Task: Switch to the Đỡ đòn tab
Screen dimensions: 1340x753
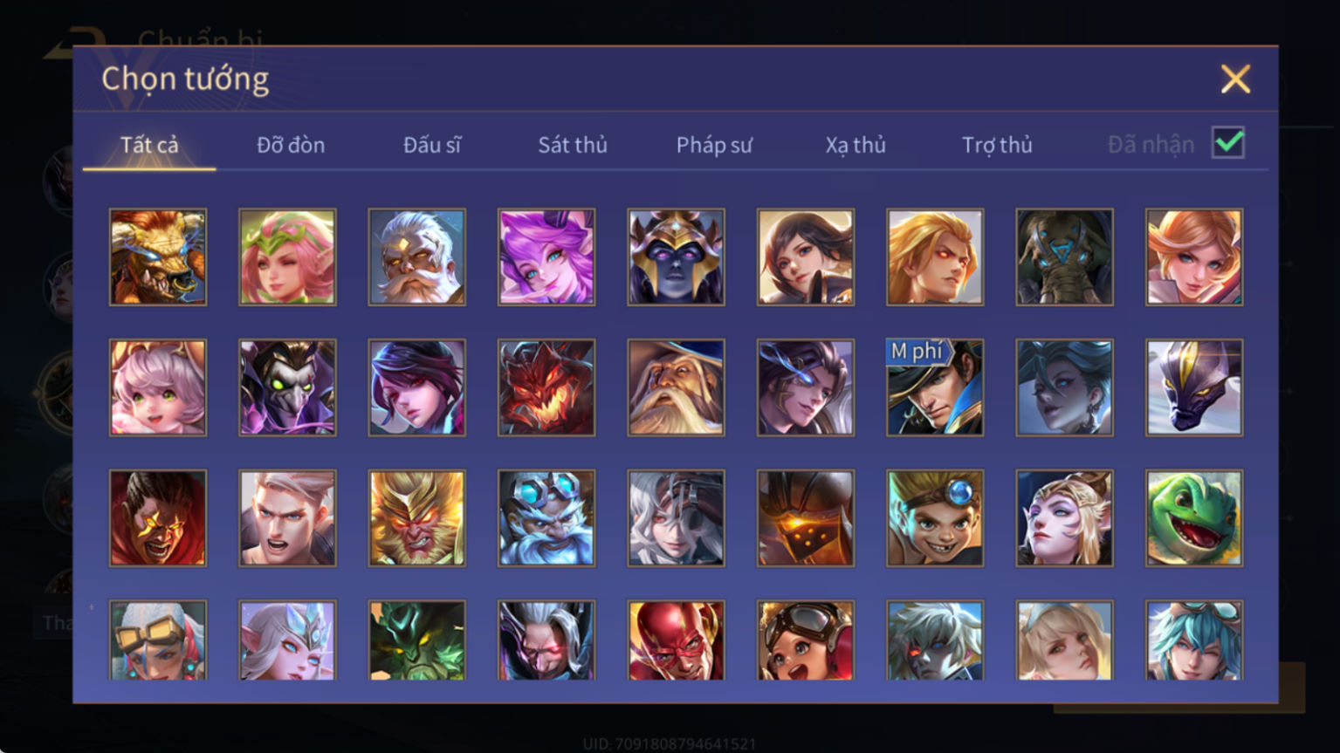Action: [291, 145]
